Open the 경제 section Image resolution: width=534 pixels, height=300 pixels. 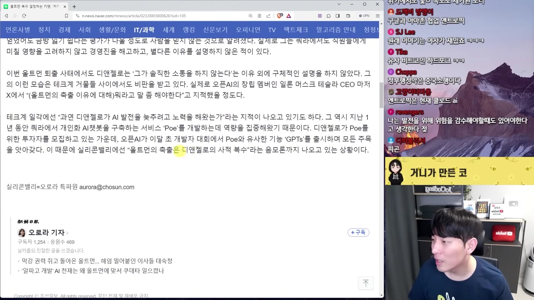coord(64,30)
